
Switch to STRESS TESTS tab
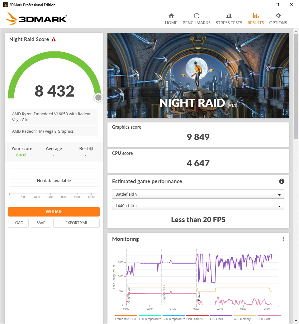click(x=229, y=19)
